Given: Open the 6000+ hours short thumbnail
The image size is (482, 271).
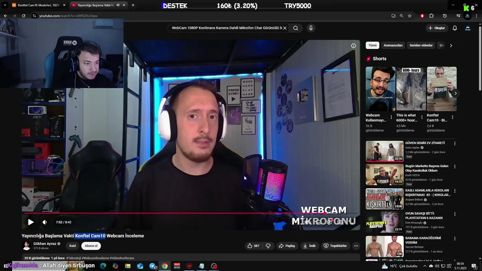Looking at the screenshot, I should pyautogui.click(x=411, y=89).
